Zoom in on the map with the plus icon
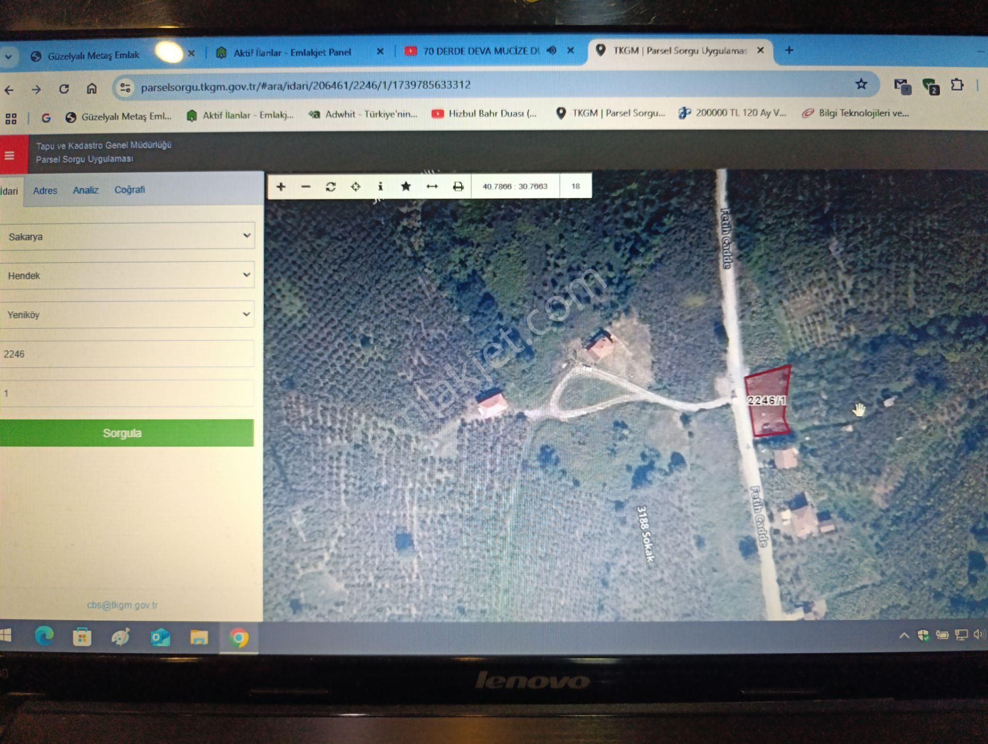 pyautogui.click(x=281, y=186)
